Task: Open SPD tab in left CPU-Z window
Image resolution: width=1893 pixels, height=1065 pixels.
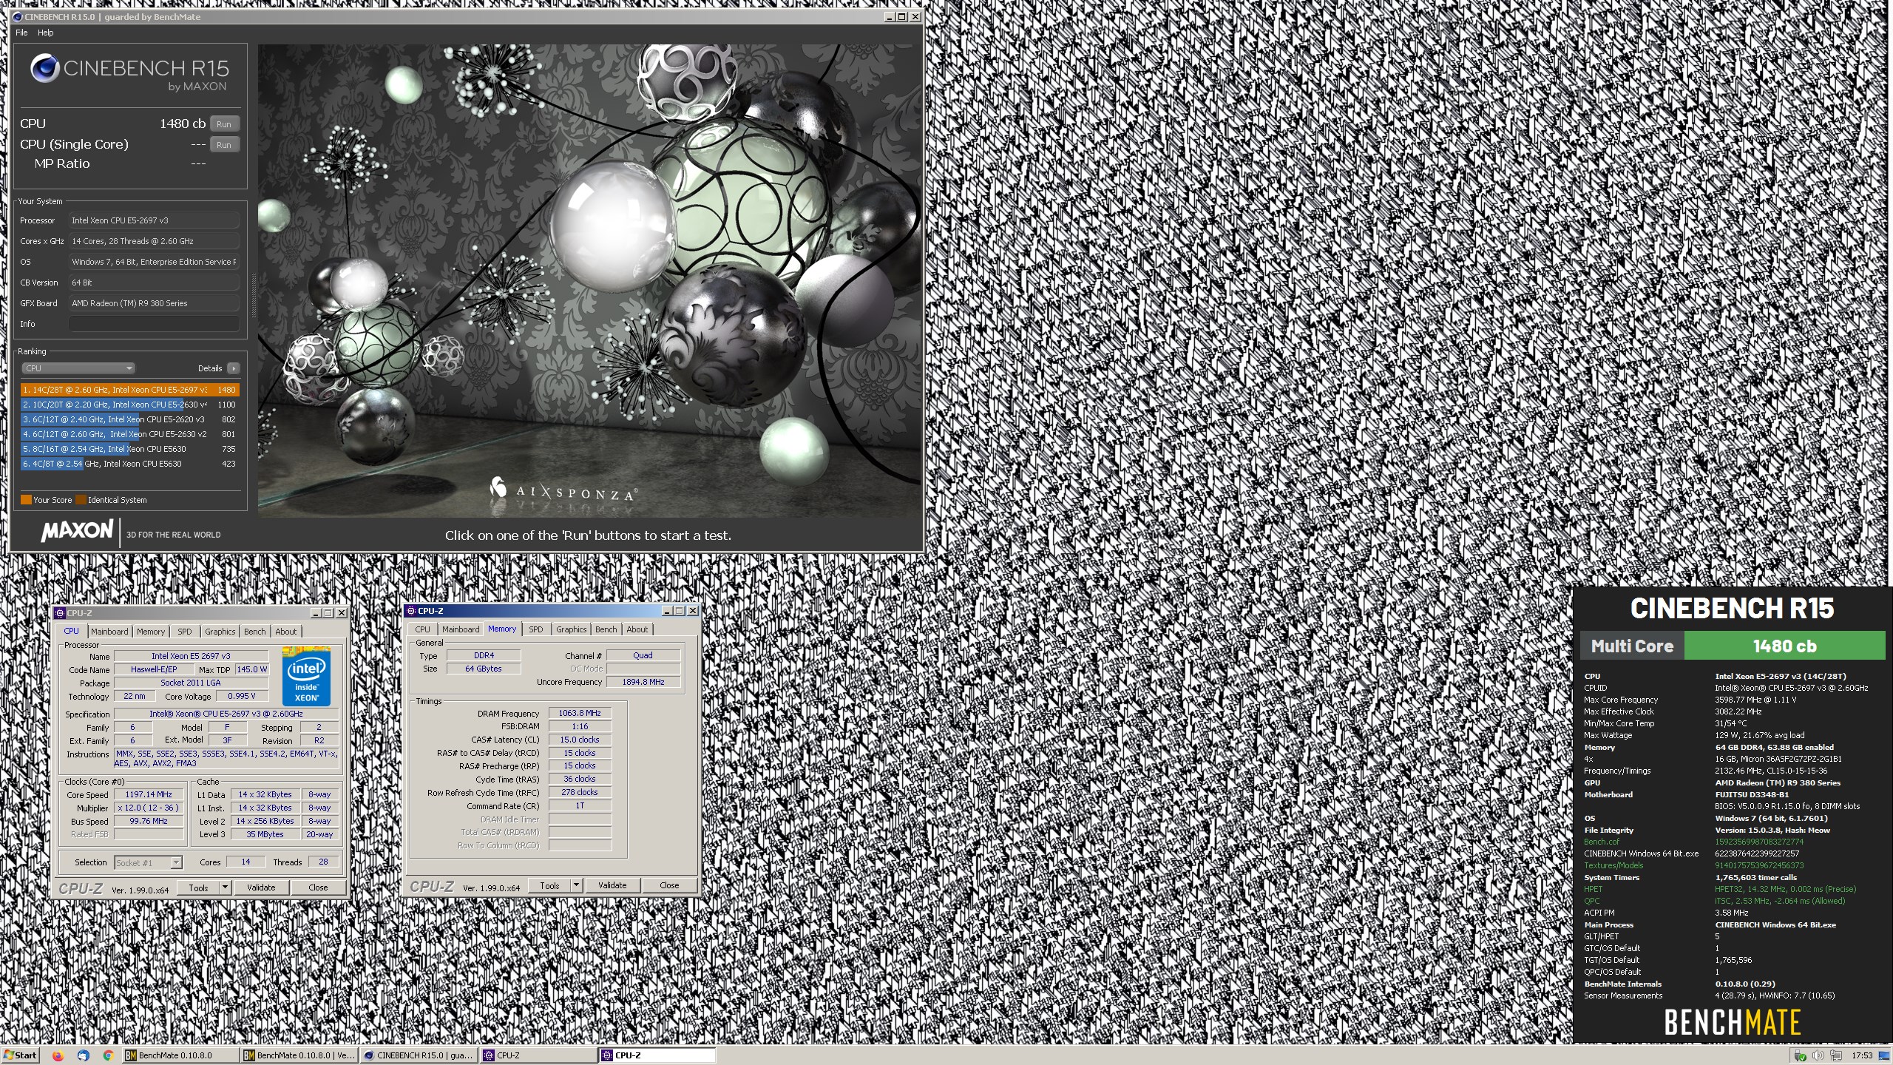Action: tap(185, 632)
